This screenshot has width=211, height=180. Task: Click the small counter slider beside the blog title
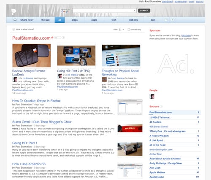coord(58,38)
